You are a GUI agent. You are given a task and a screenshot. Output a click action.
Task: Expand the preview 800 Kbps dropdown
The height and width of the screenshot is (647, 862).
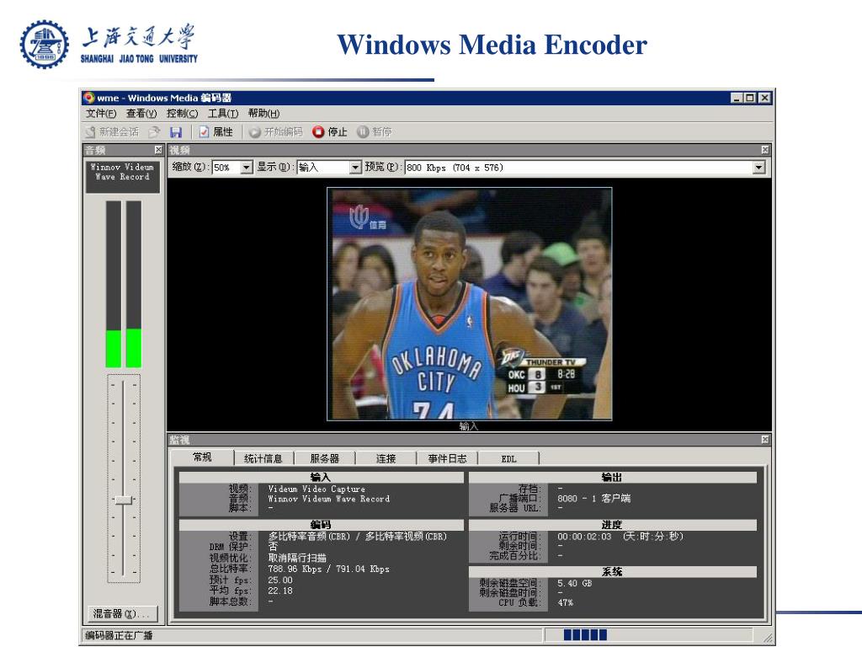click(758, 168)
